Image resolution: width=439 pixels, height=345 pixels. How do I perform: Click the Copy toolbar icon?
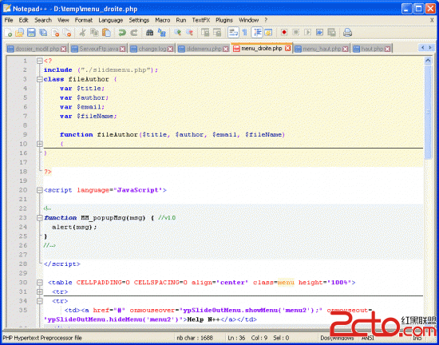click(x=94, y=33)
